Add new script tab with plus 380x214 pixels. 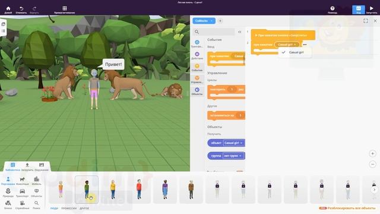220,21
